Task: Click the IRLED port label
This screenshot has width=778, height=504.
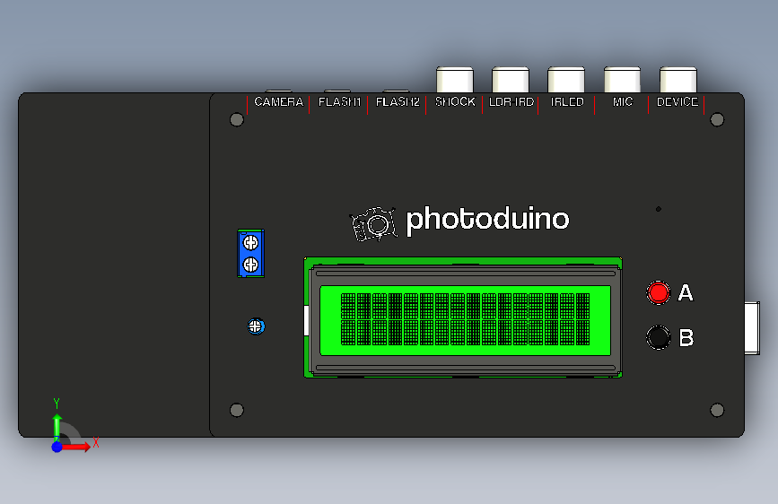Action: pos(567,101)
